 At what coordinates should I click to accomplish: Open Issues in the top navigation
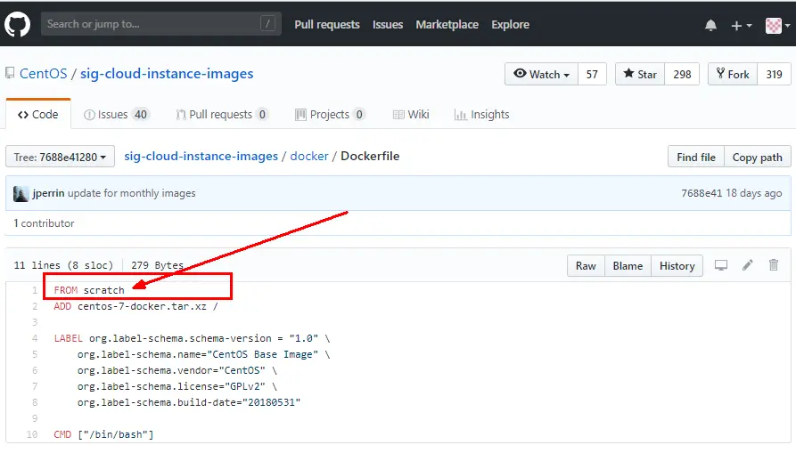pyautogui.click(x=388, y=24)
